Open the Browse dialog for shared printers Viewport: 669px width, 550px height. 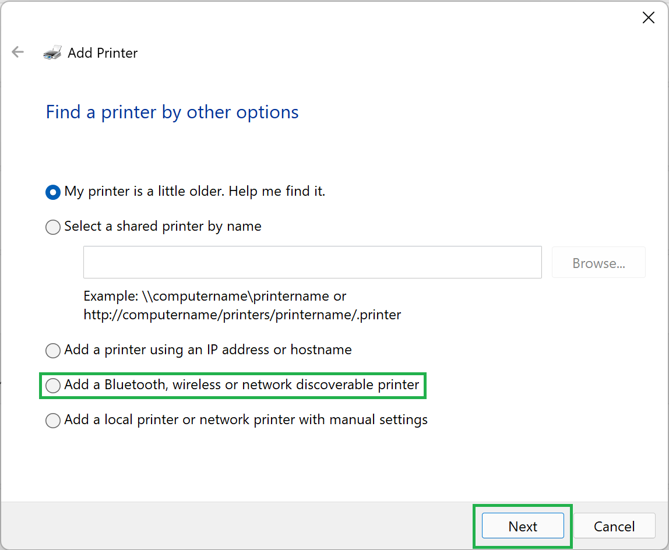pos(598,262)
